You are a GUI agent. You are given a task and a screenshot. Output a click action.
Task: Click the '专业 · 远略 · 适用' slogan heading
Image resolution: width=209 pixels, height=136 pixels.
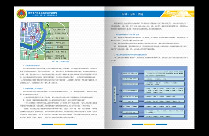(132, 14)
